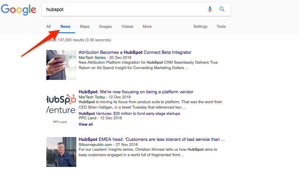Click the '137,000 results (0.39 seconds)' text
Screen dimensions: 299x172
tap(84, 40)
